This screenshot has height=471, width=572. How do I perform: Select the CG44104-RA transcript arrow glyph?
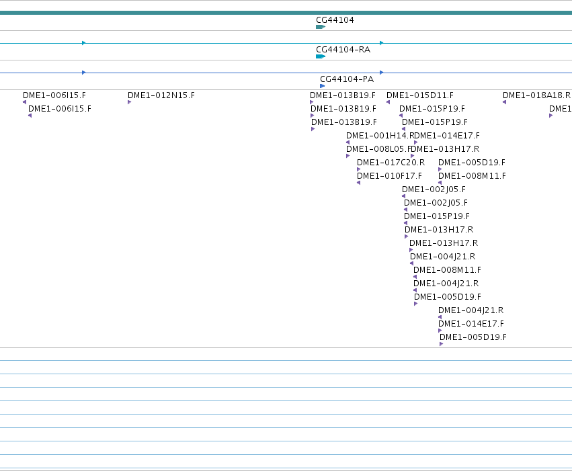click(321, 56)
